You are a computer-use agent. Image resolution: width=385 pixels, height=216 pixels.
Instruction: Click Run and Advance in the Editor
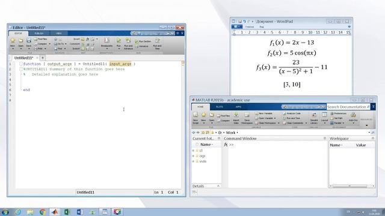pyautogui.click(x=128, y=43)
